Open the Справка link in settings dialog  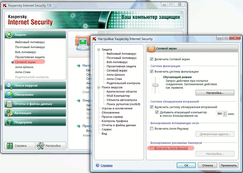[106, 165]
